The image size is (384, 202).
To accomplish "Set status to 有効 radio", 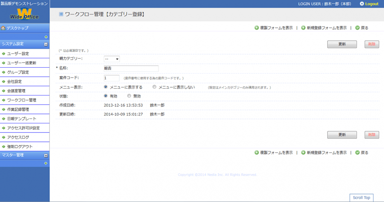I will (x=106, y=96).
